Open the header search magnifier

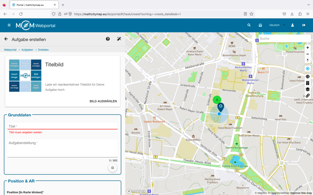point(249,25)
